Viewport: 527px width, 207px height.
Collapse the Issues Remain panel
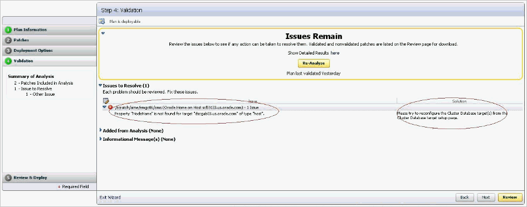[103, 33]
